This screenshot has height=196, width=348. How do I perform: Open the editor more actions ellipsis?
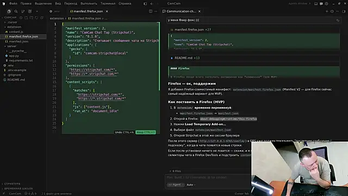[x=156, y=11]
